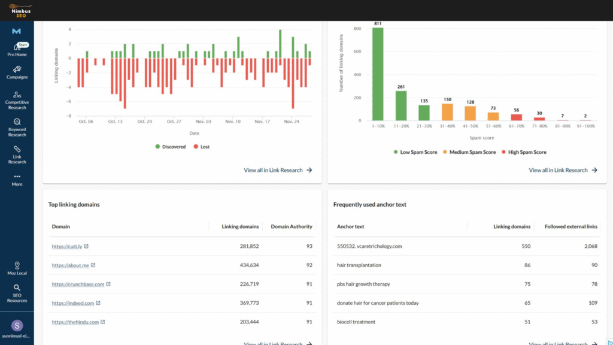Open Link Research in sidebar
The width and height of the screenshot is (613, 345).
[x=17, y=153]
